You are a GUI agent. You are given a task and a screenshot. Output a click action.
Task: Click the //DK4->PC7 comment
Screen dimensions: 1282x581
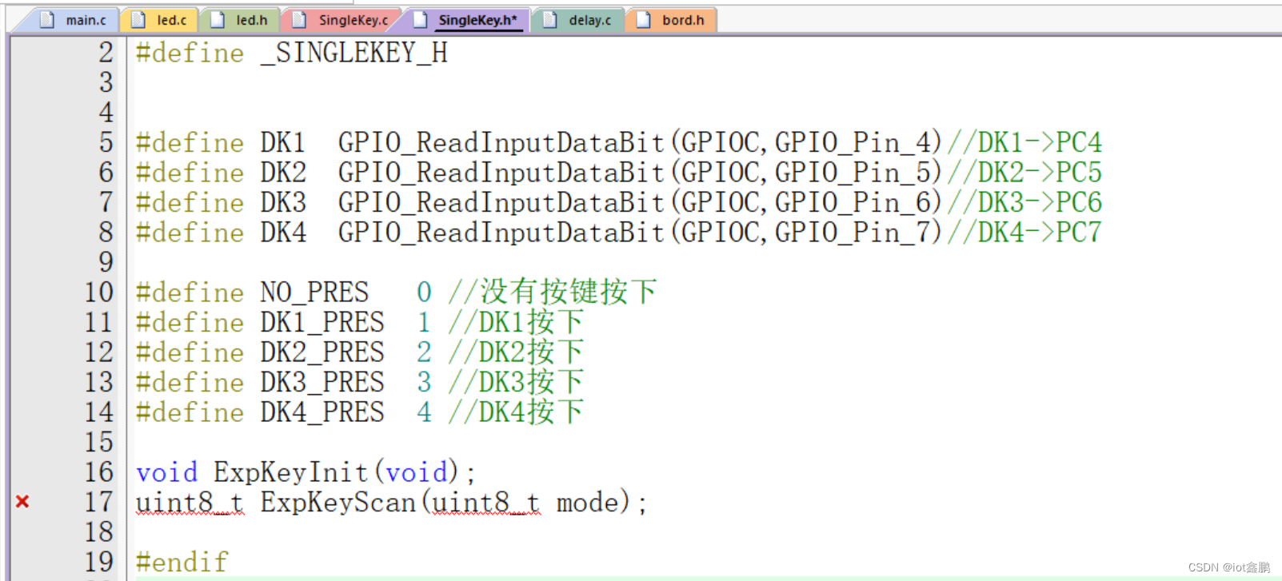pyautogui.click(x=1024, y=233)
